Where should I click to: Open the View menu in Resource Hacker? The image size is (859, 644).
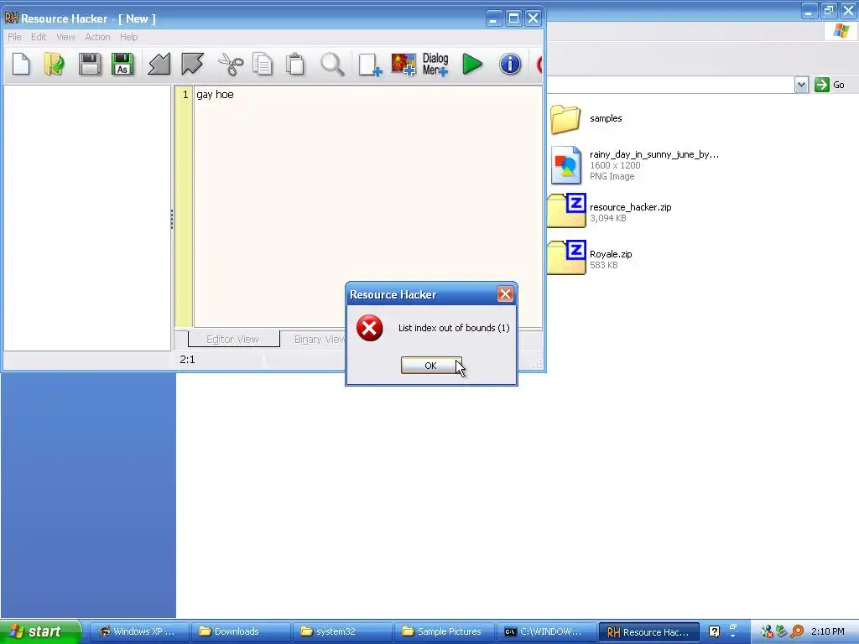coord(65,37)
